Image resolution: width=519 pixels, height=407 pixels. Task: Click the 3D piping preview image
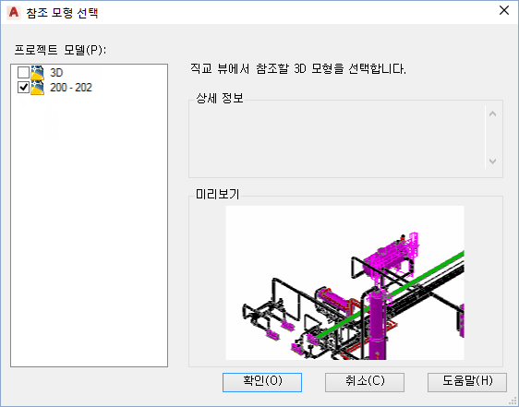[344, 283]
